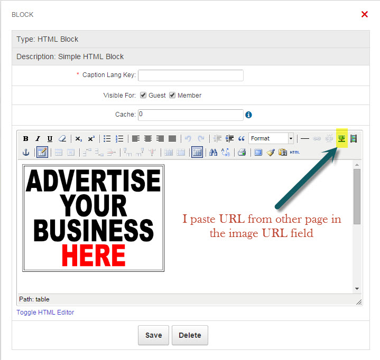
Task: Click the print icon
Action: click(242, 152)
